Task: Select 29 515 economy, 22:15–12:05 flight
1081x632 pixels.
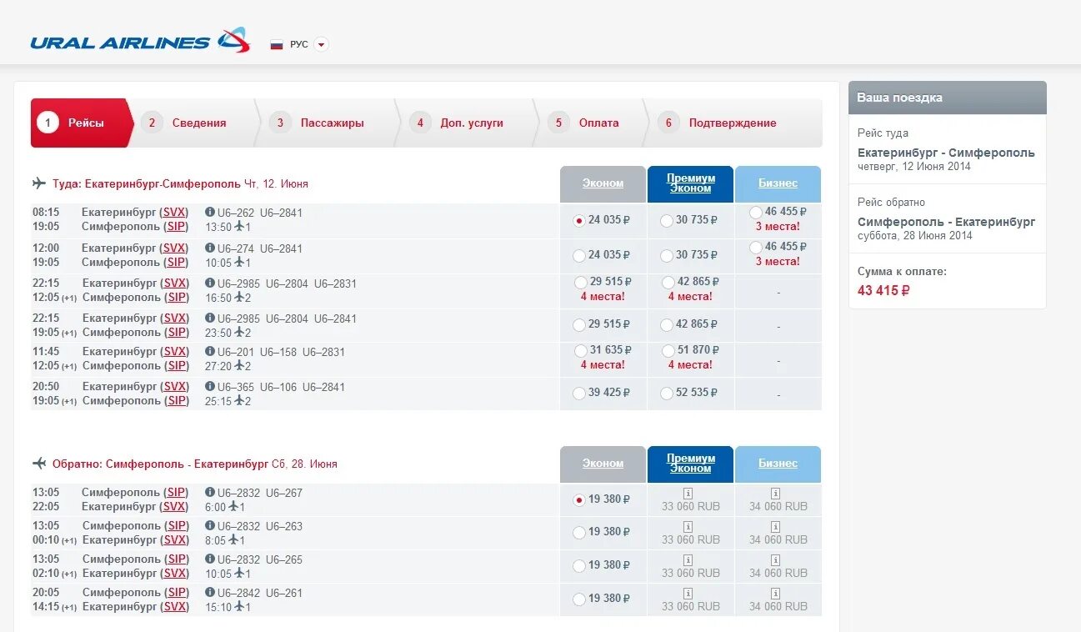Action: (581, 283)
